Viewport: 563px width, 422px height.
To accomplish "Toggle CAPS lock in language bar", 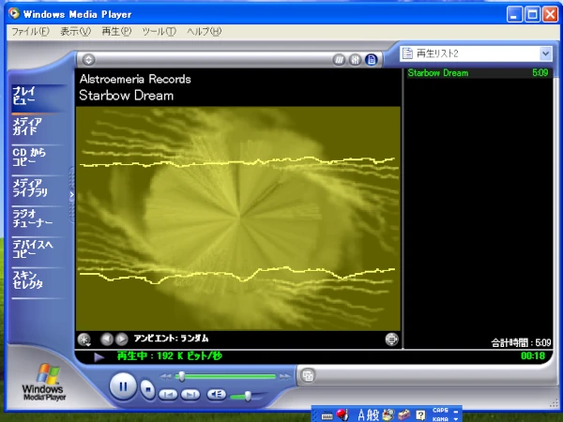I will point(440,410).
